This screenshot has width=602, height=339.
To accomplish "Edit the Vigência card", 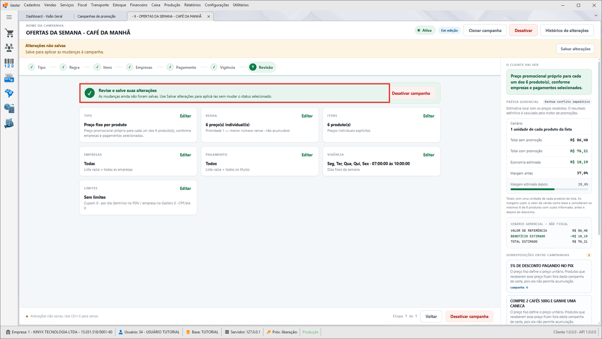I will coord(429,155).
